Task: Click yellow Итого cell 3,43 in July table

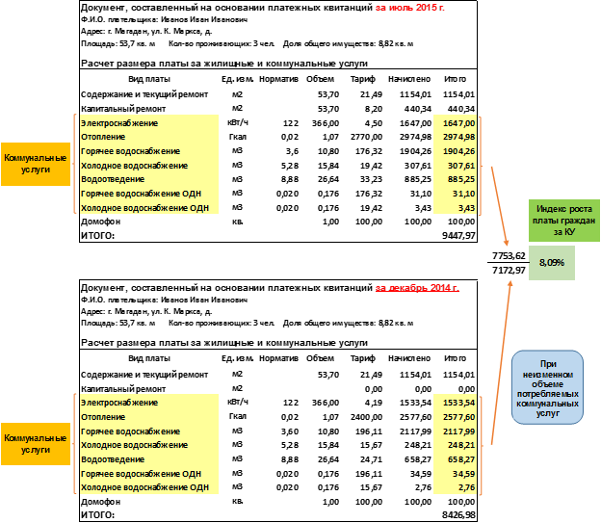Action: [x=466, y=208]
